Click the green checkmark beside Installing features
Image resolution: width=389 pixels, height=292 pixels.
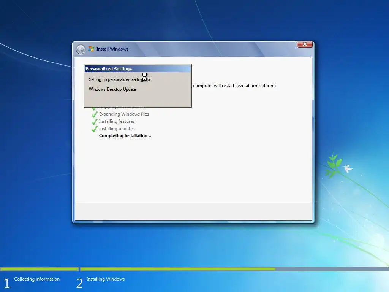click(94, 122)
